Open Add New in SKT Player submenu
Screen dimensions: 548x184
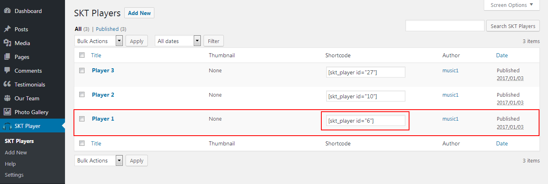coord(16,153)
